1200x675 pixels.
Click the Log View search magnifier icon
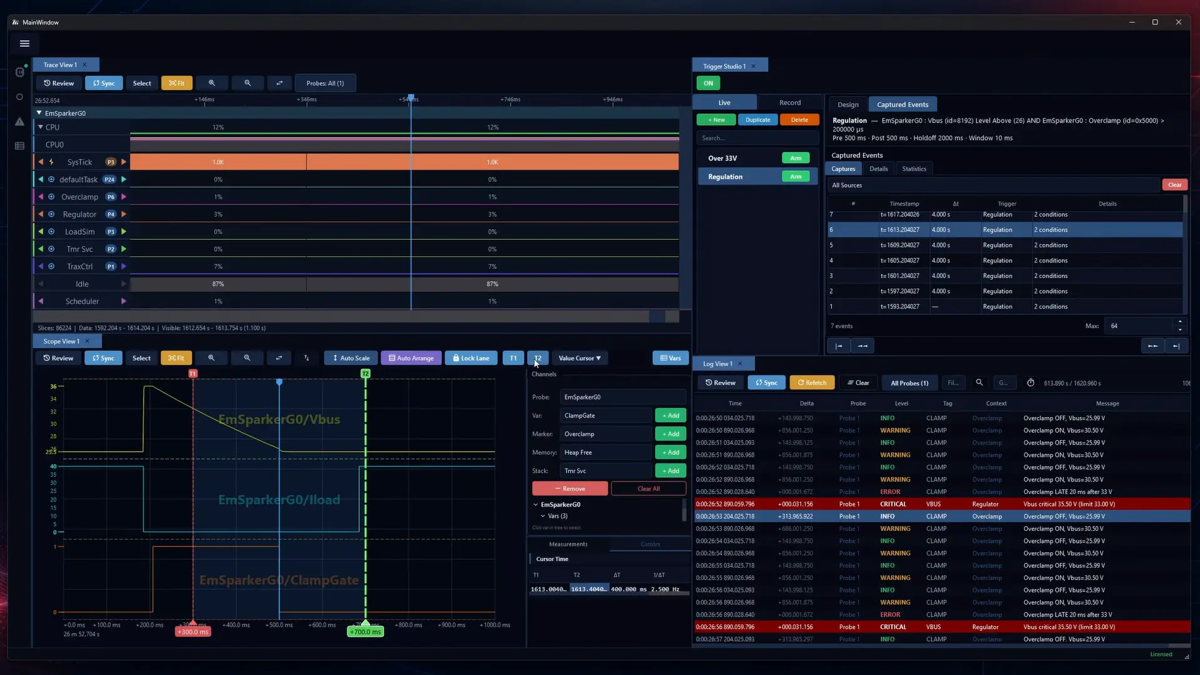pos(979,383)
